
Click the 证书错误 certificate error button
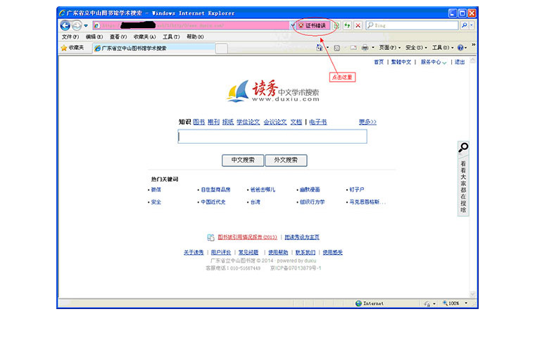click(313, 25)
